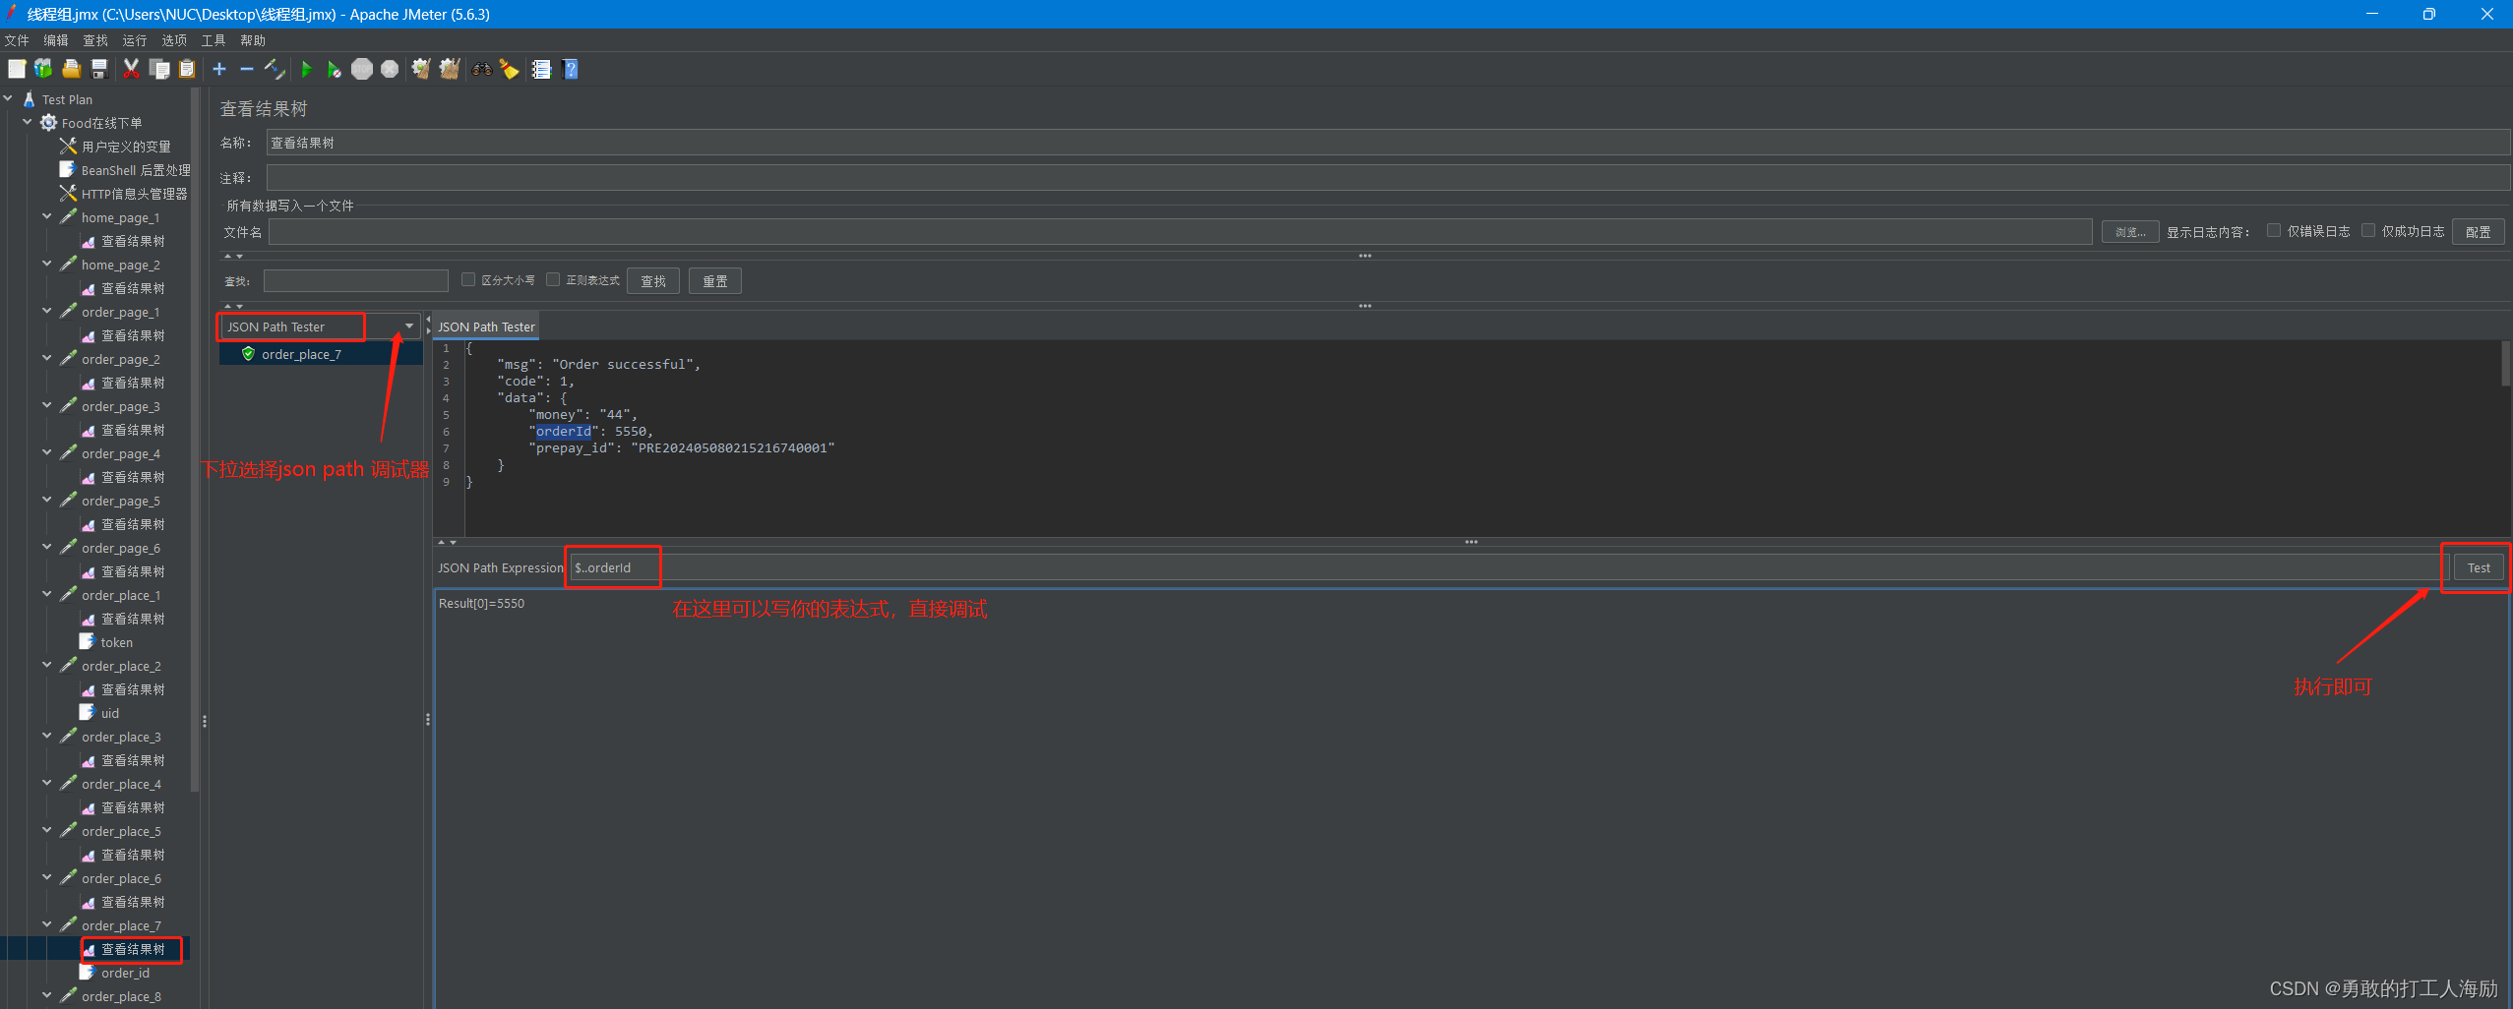
Task: Save the test plan
Action: coord(98,69)
